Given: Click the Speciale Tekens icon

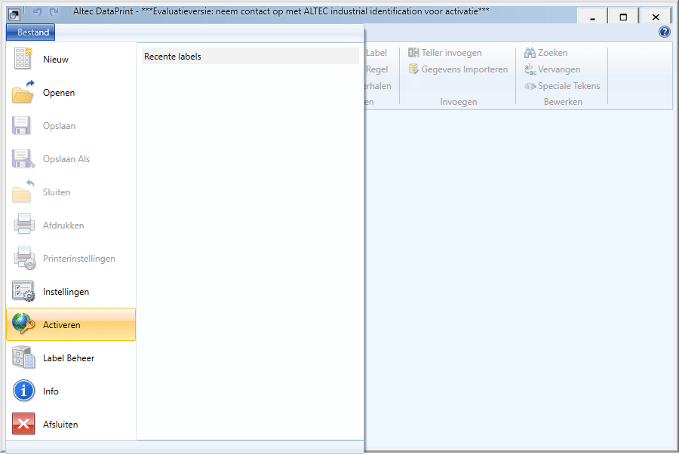Looking at the screenshot, I should pos(530,86).
